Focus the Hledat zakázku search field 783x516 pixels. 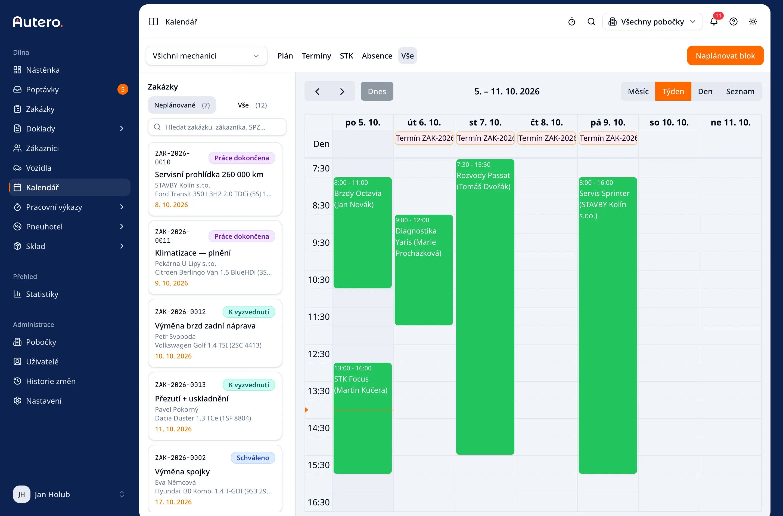pyautogui.click(x=217, y=127)
